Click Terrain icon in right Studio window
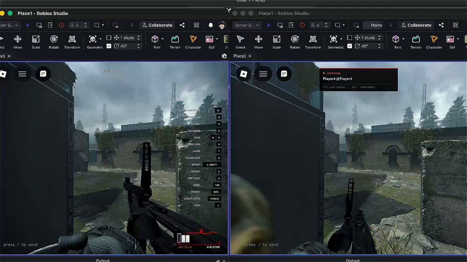The height and width of the screenshot is (262, 467). tap(416, 42)
